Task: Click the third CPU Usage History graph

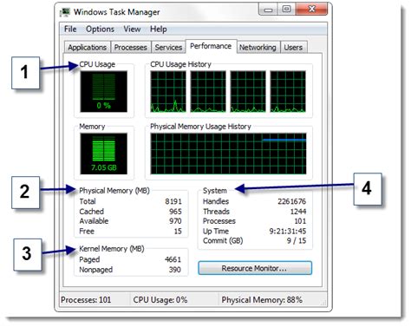Action: [248, 91]
